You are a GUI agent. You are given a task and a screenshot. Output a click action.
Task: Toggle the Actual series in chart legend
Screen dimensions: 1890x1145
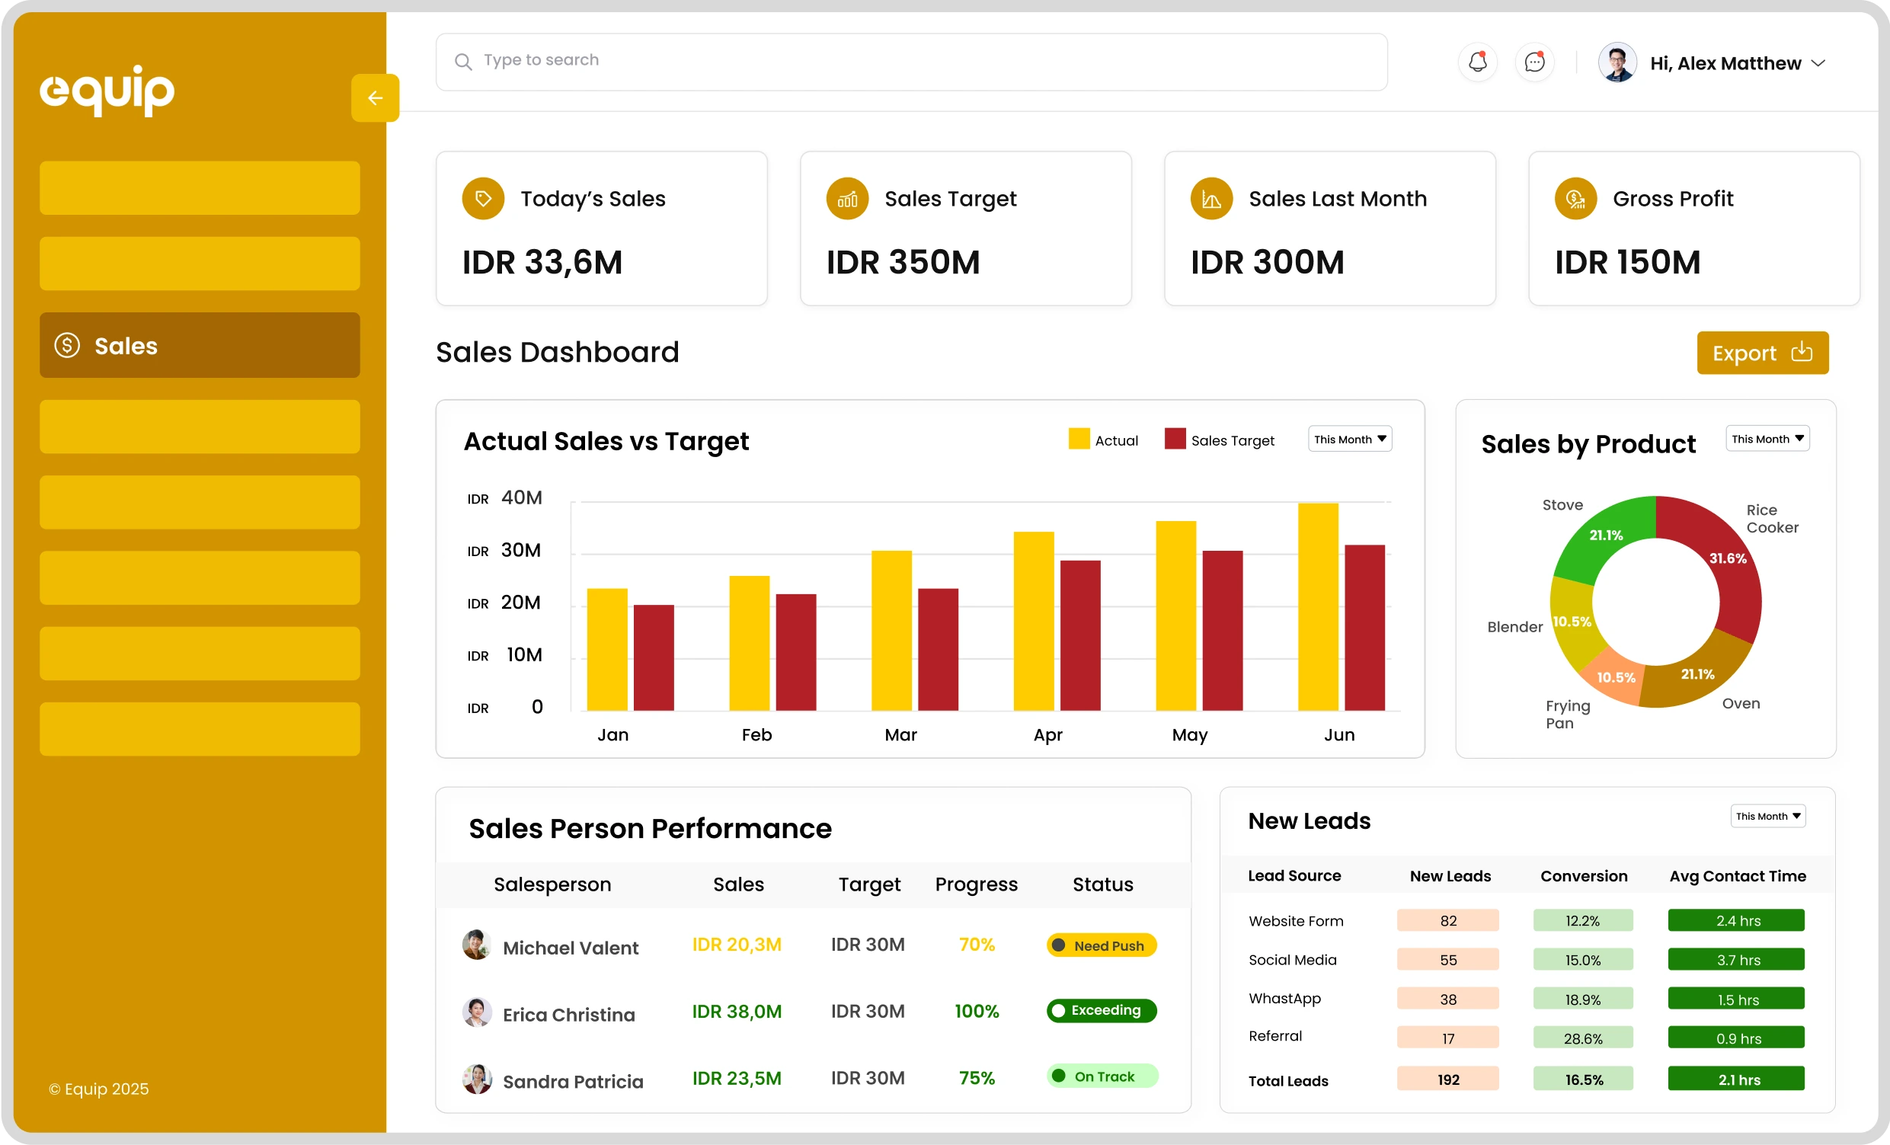point(1103,439)
